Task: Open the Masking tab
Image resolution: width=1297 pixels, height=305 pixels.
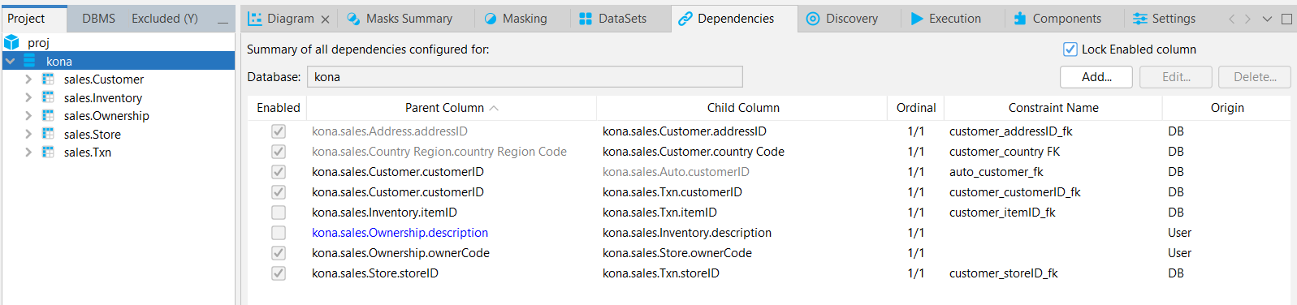Action: click(x=516, y=19)
